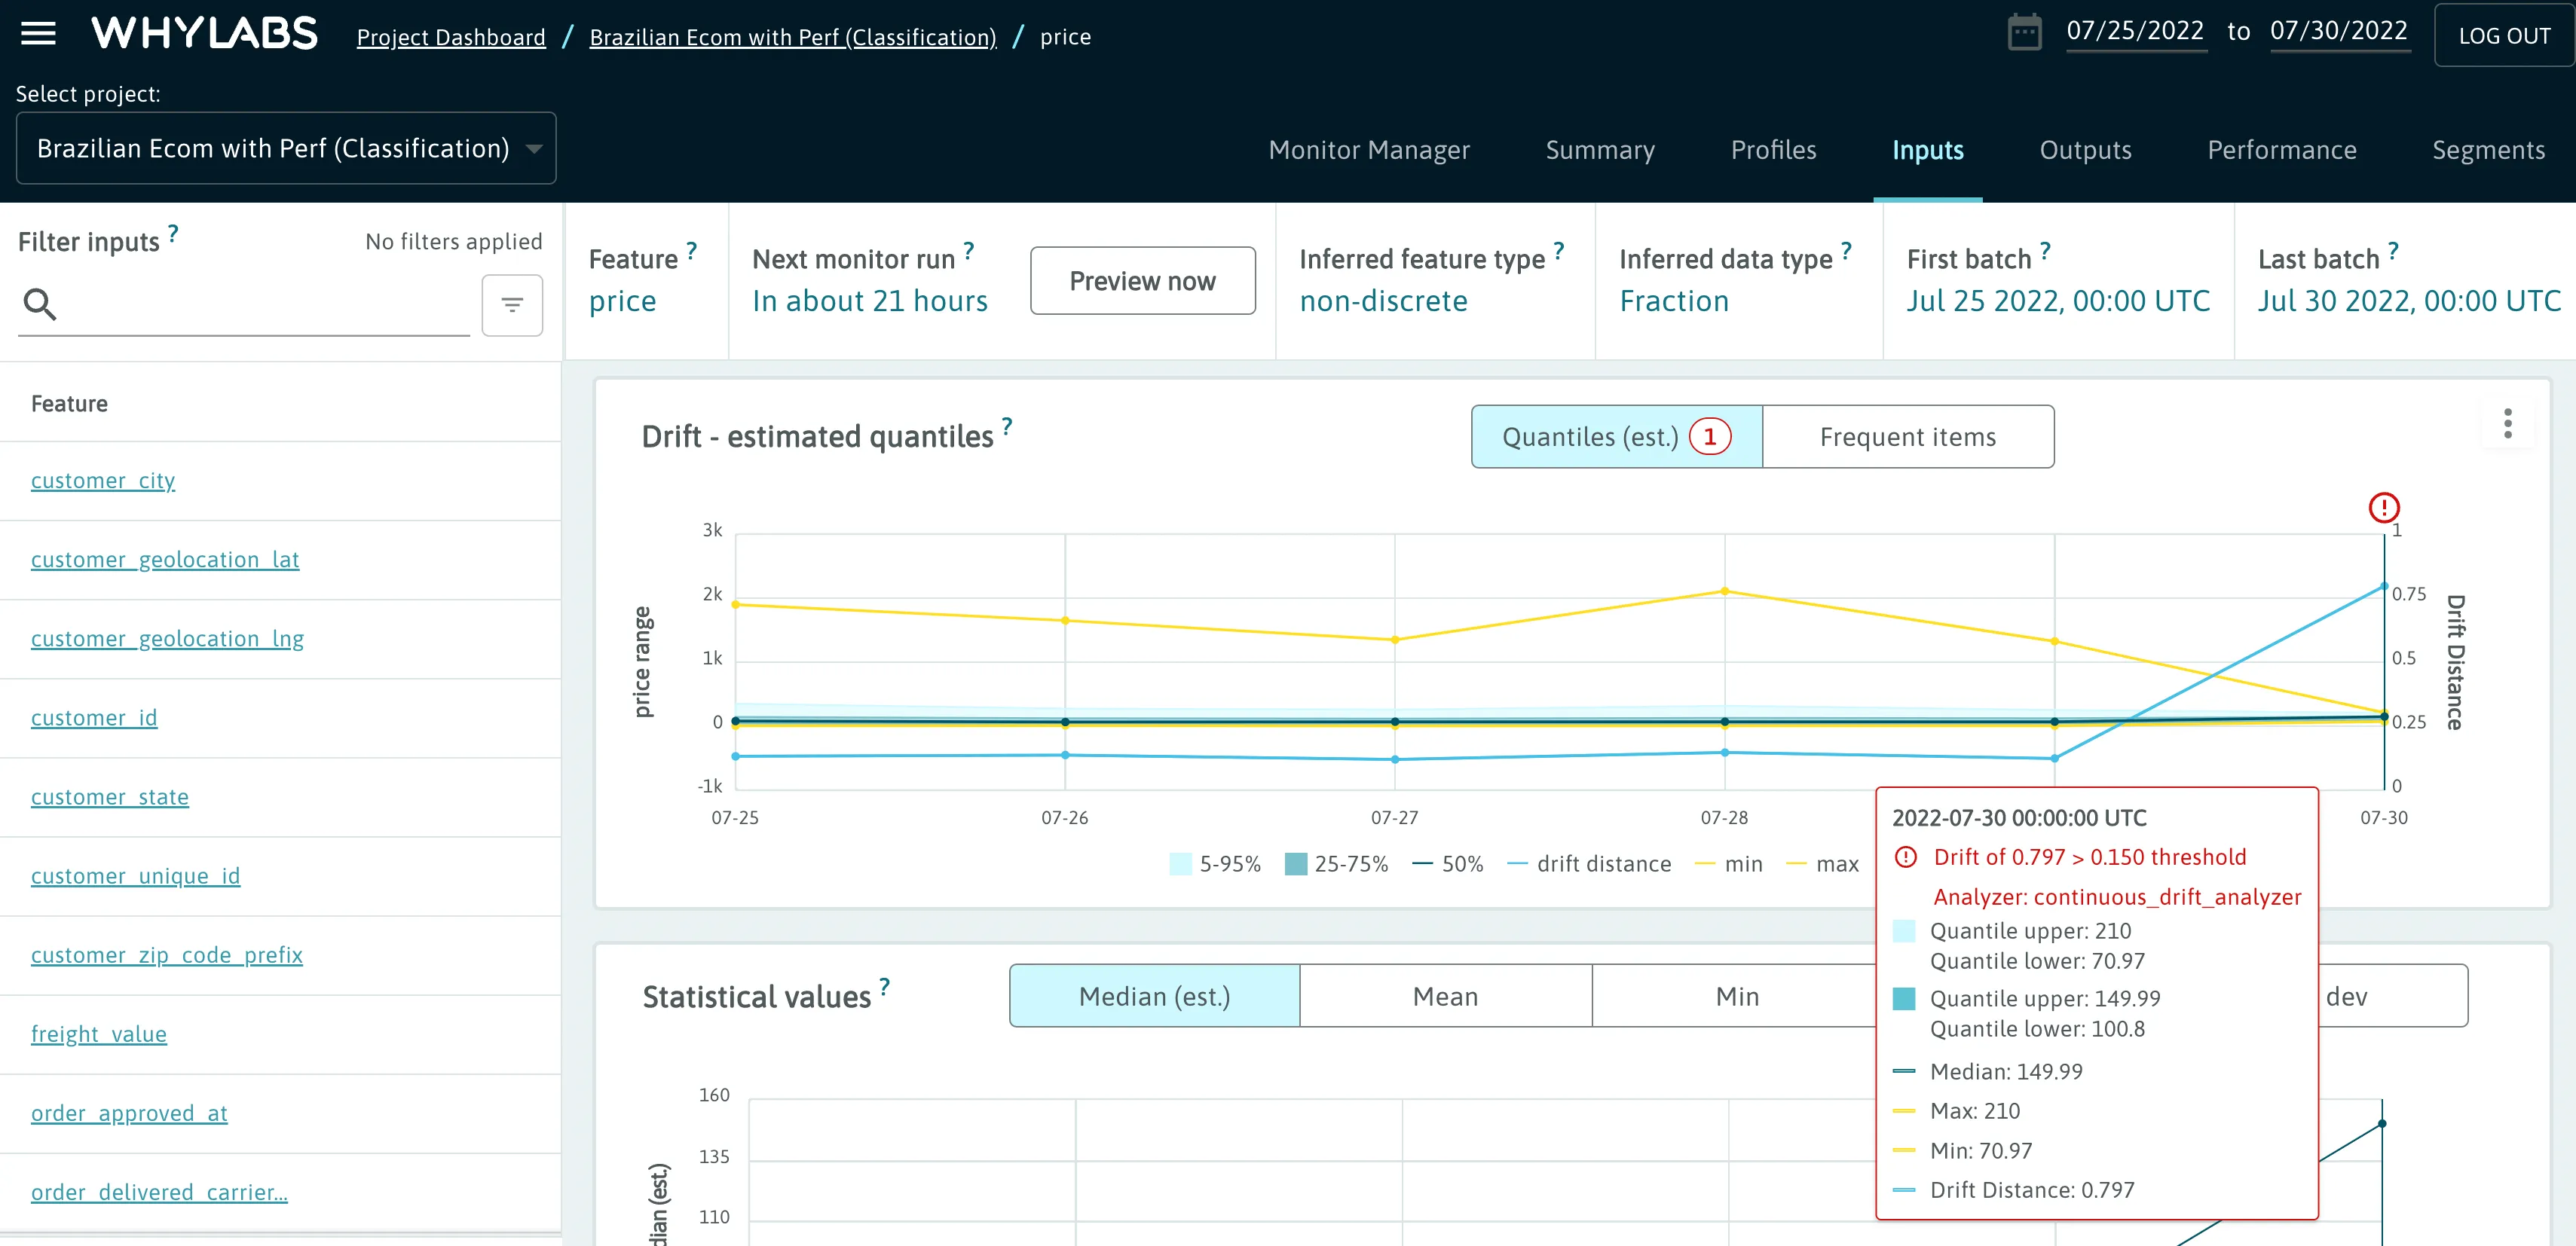Image resolution: width=2576 pixels, height=1246 pixels.
Task: Toggle the 25-75% legend color swatch
Action: coord(1296,863)
